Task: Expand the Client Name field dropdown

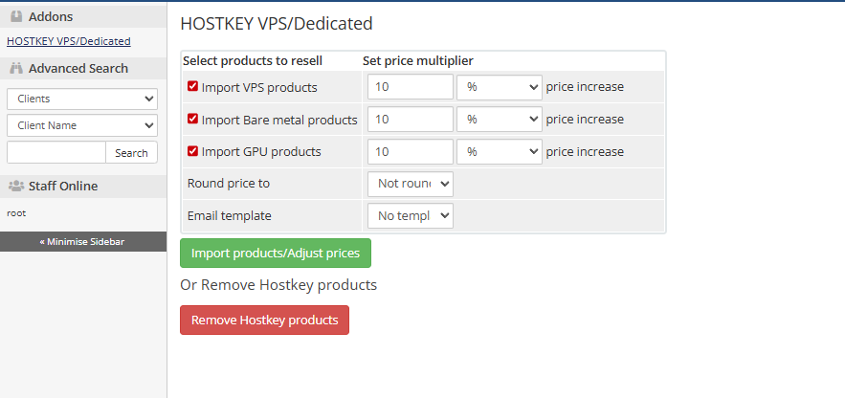Action: (82, 125)
